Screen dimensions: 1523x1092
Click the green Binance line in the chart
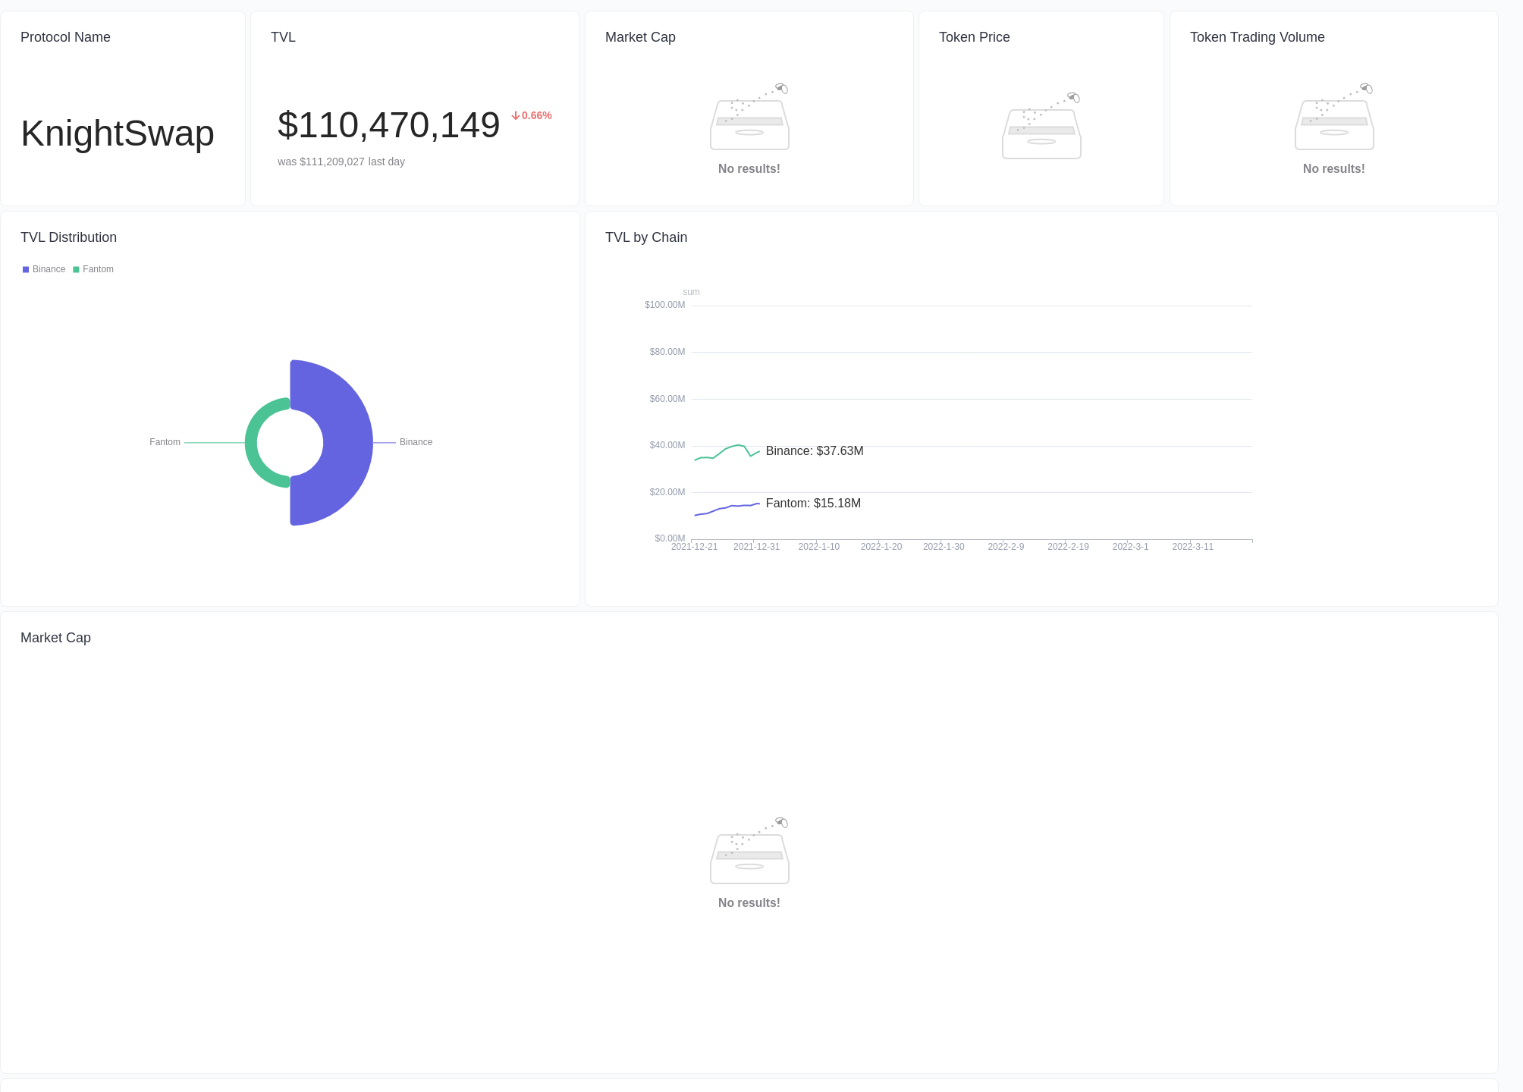pos(727,449)
